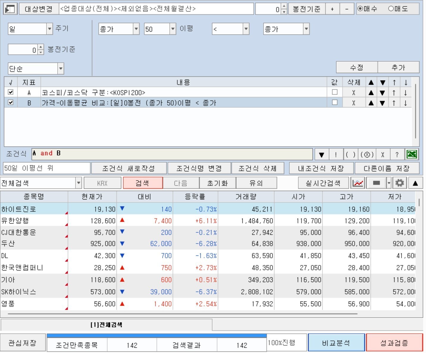The width and height of the screenshot is (426, 353).
Task: Uncheck condition A's checkbox
Action: [x=11, y=92]
